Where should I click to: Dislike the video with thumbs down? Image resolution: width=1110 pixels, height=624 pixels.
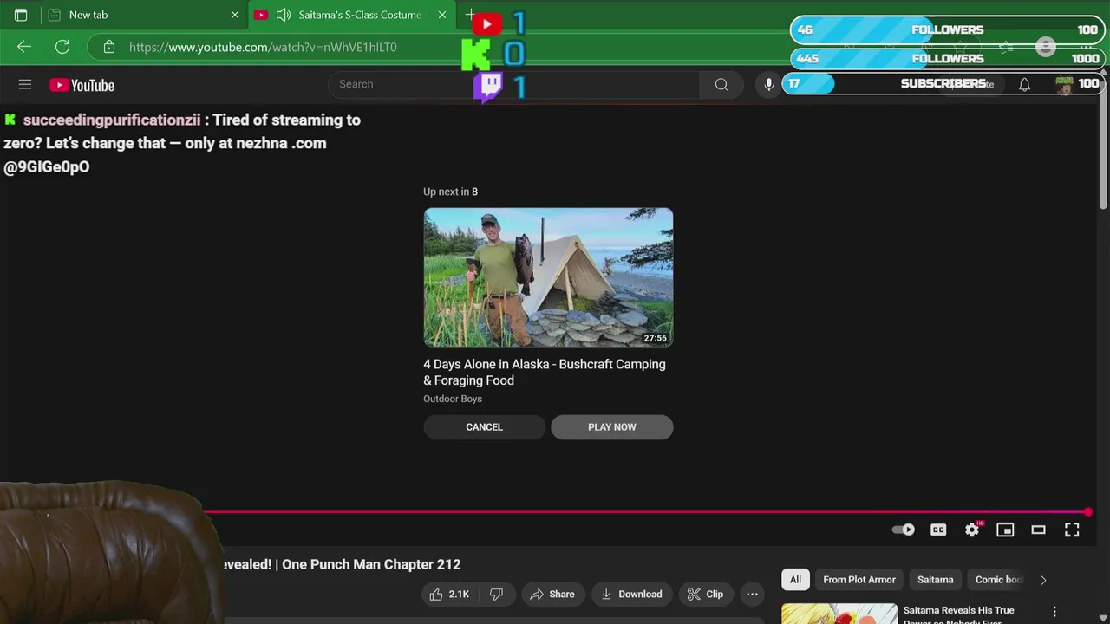coord(497,594)
